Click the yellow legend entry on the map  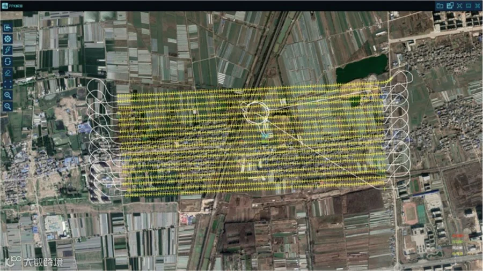[x=457, y=254]
